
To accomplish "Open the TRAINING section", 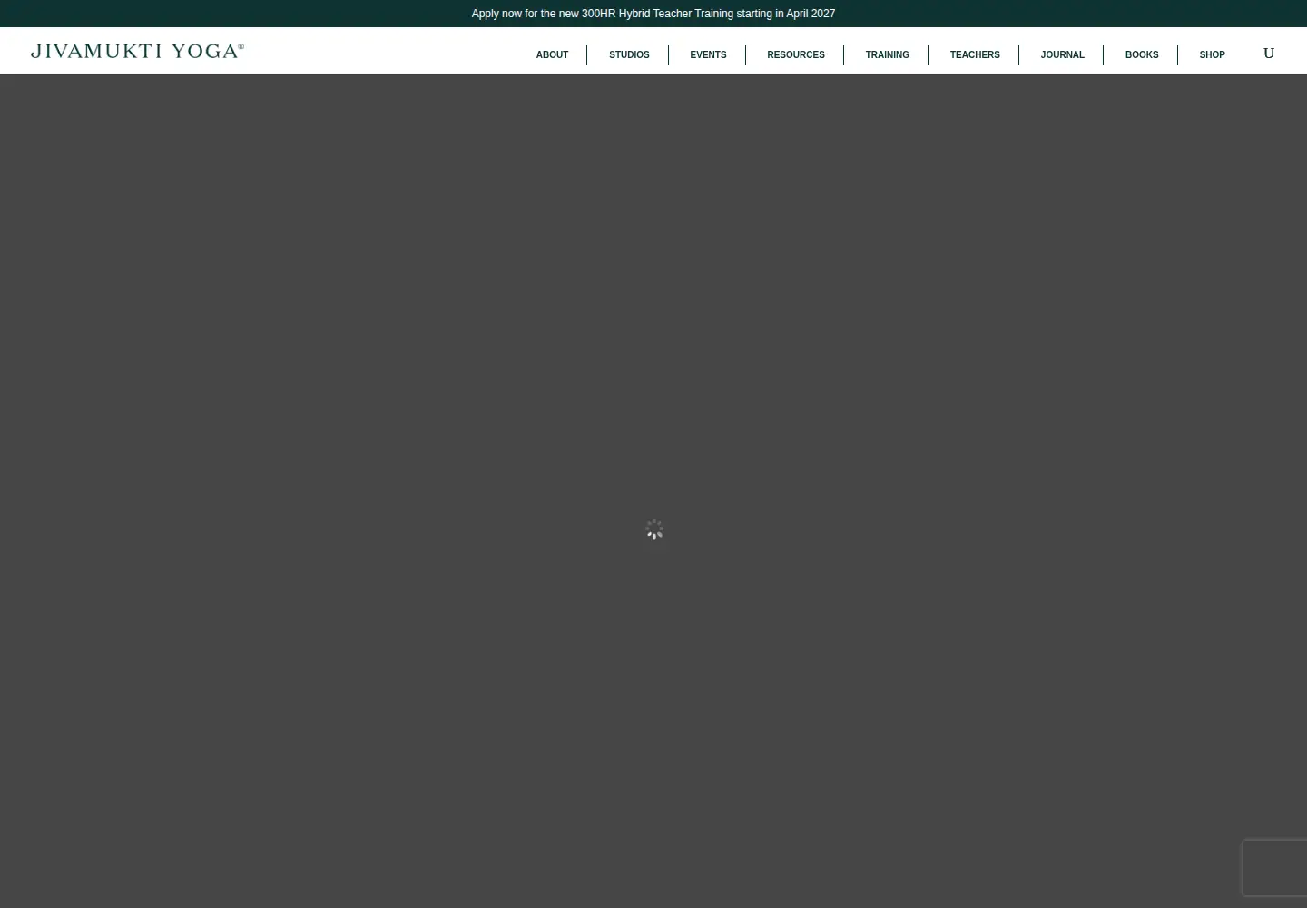I will click(x=887, y=55).
